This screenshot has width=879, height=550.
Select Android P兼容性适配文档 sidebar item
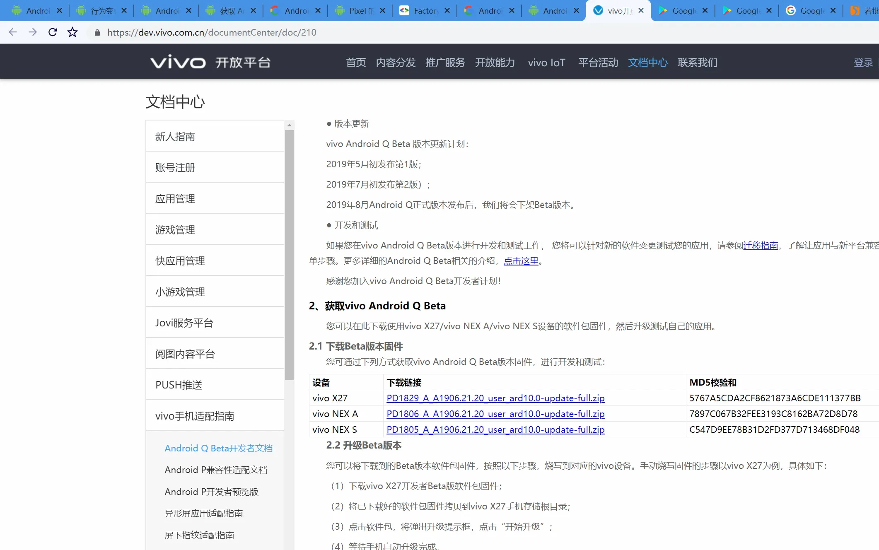pos(216,470)
